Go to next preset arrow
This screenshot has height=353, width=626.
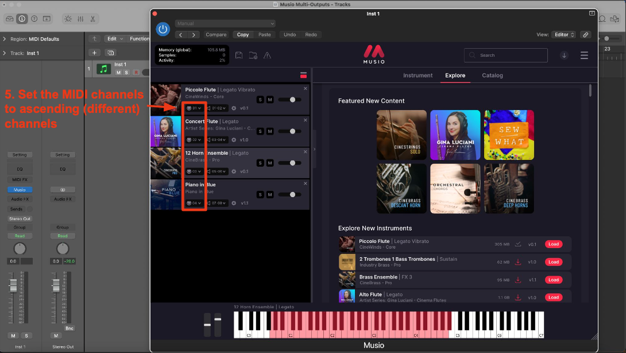click(x=194, y=34)
